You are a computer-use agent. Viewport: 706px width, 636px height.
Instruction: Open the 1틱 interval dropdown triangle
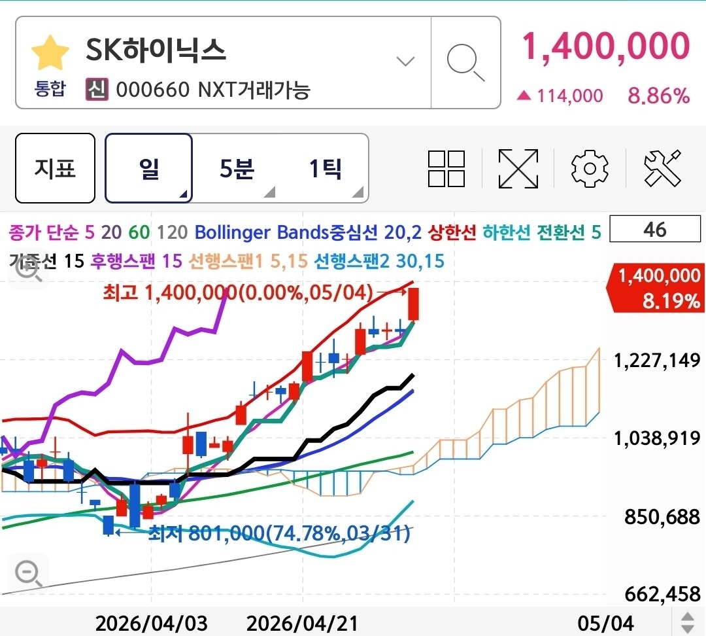pyautogui.click(x=358, y=192)
